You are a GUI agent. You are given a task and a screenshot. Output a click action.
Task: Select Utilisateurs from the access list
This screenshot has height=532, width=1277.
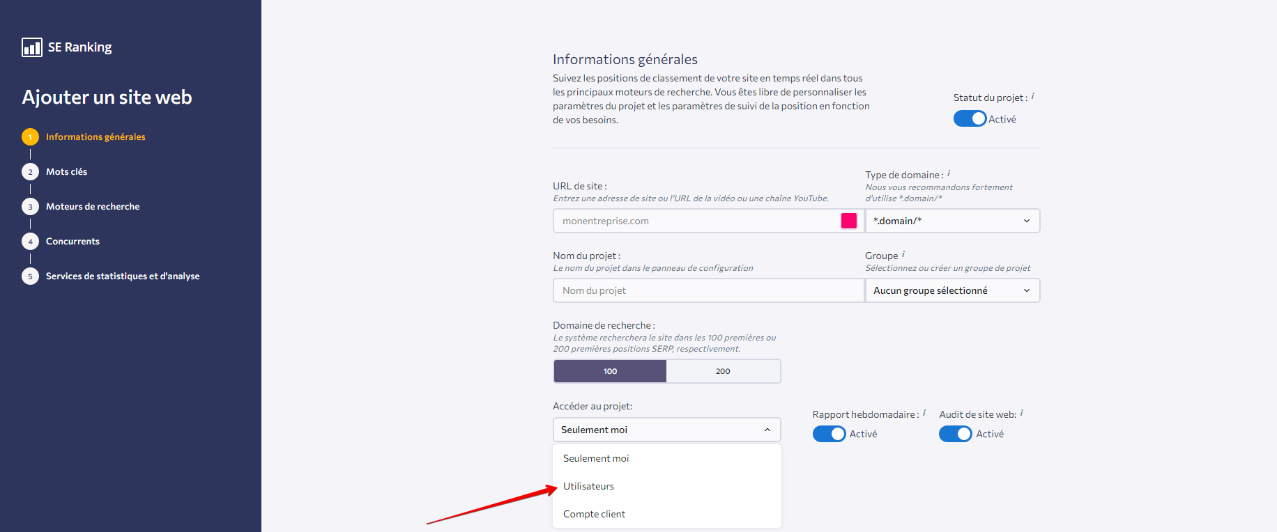(x=589, y=486)
